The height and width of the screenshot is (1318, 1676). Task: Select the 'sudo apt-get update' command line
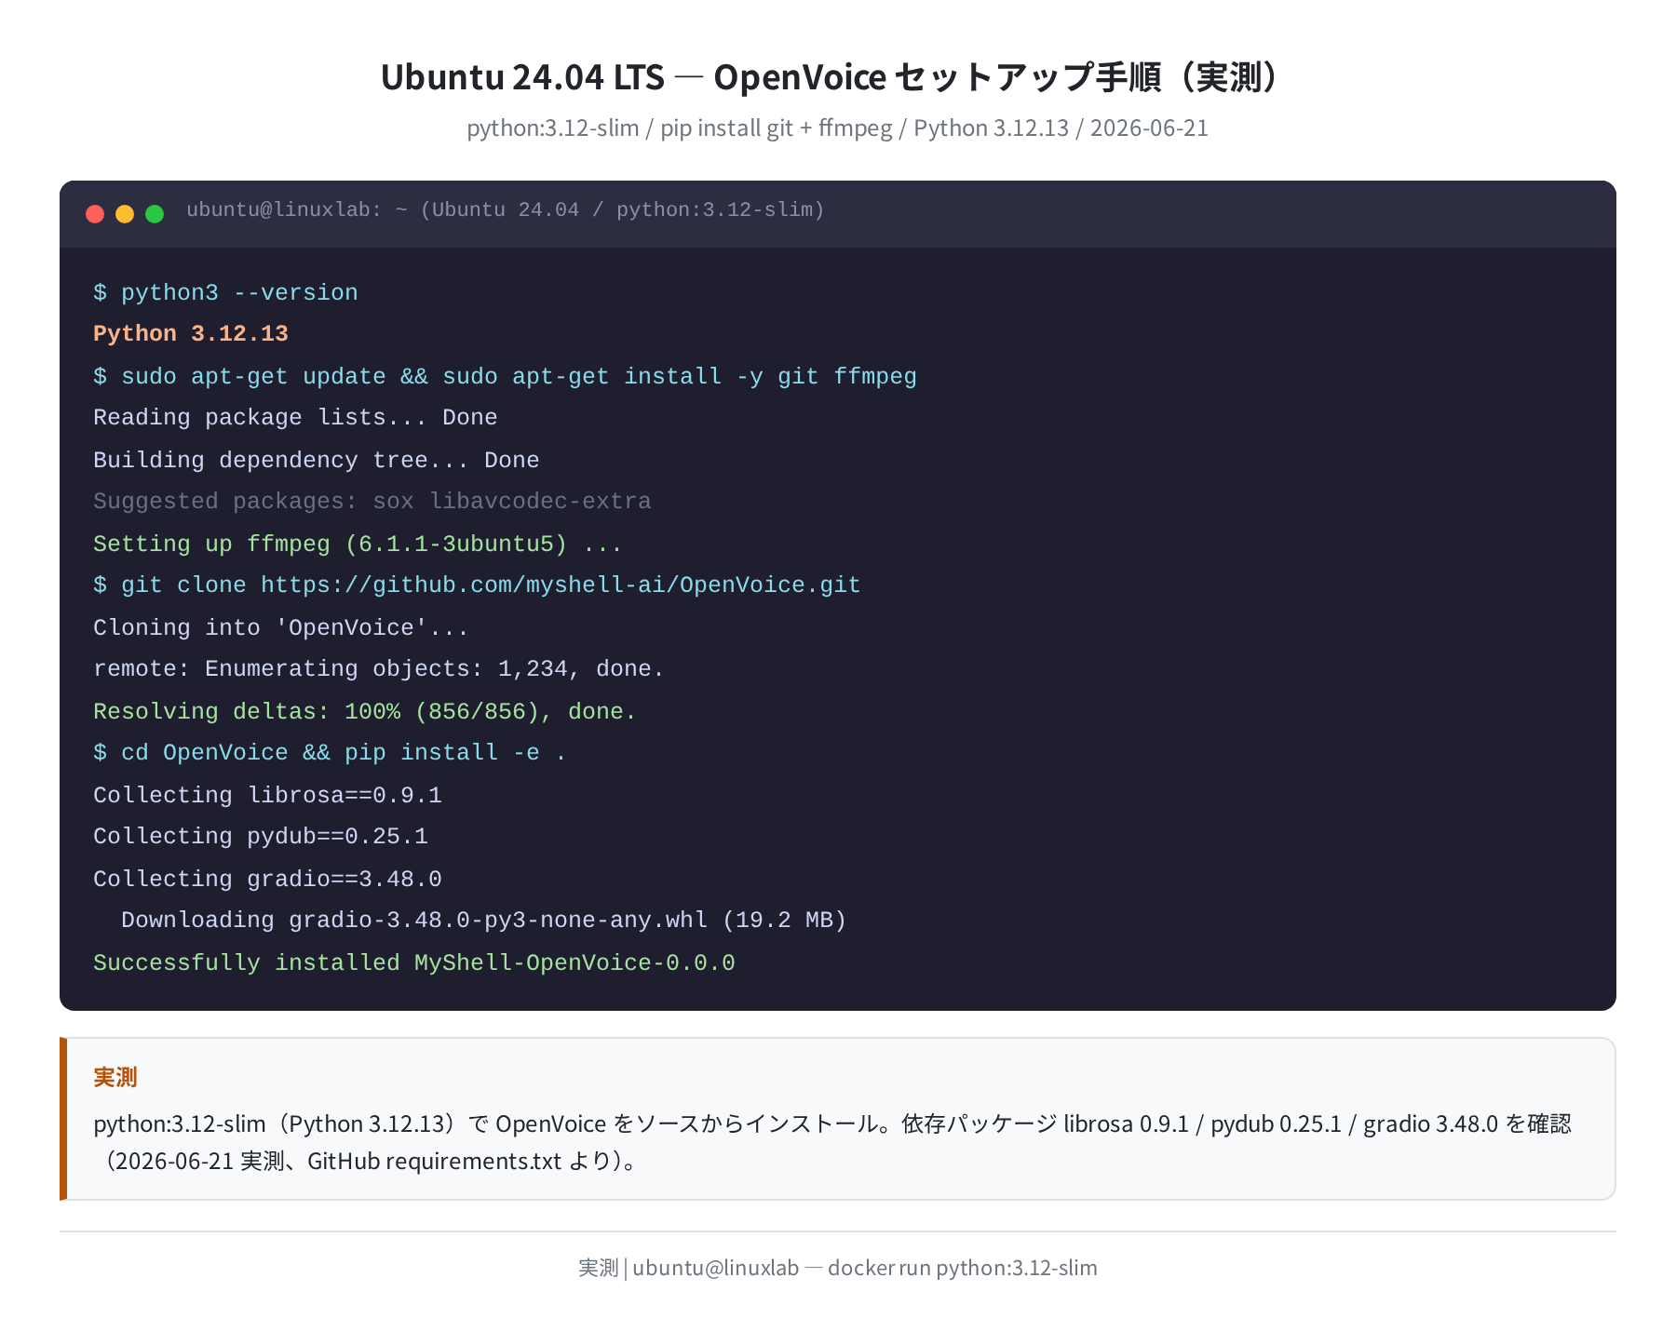tap(505, 377)
